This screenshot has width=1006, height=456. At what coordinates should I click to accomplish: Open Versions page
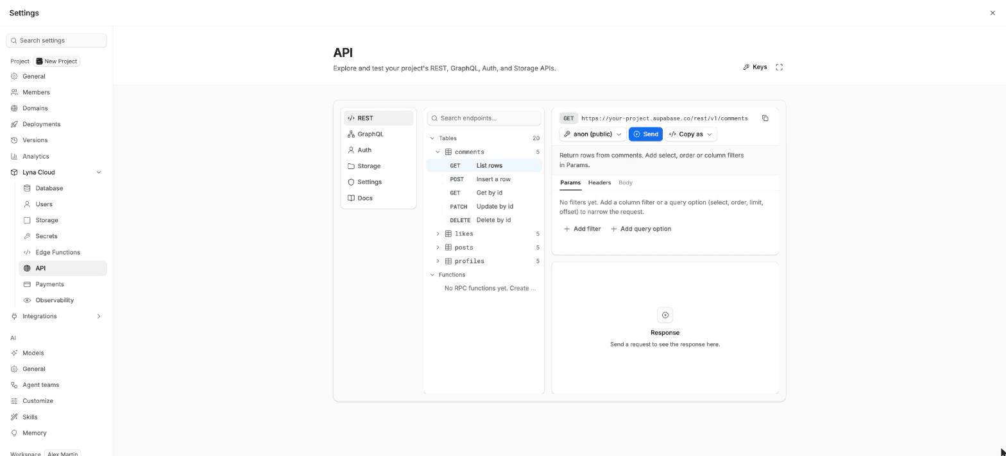click(56, 140)
